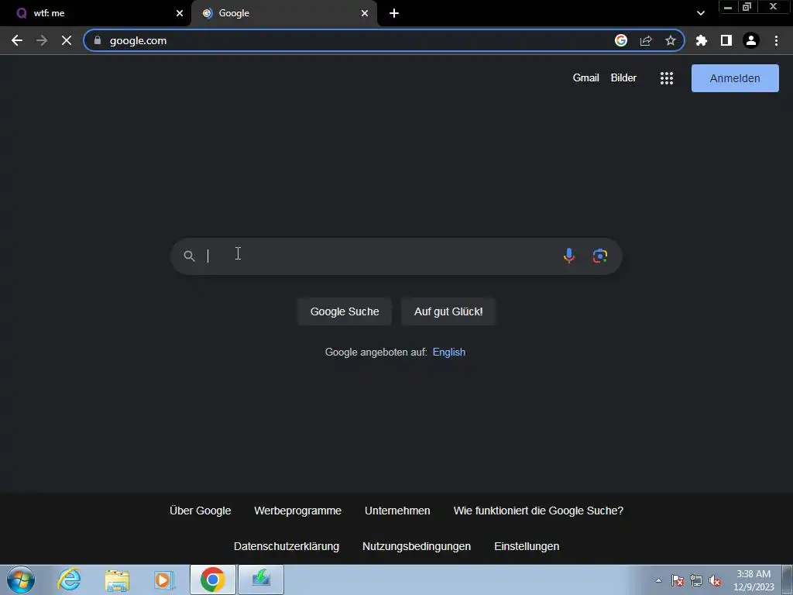Close the 'wtf: me' tab
Image resolution: width=793 pixels, height=595 pixels.
click(x=180, y=13)
